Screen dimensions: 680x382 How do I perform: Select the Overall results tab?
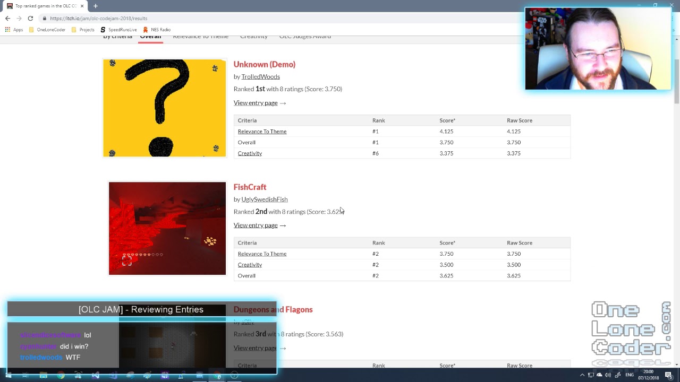tap(150, 37)
